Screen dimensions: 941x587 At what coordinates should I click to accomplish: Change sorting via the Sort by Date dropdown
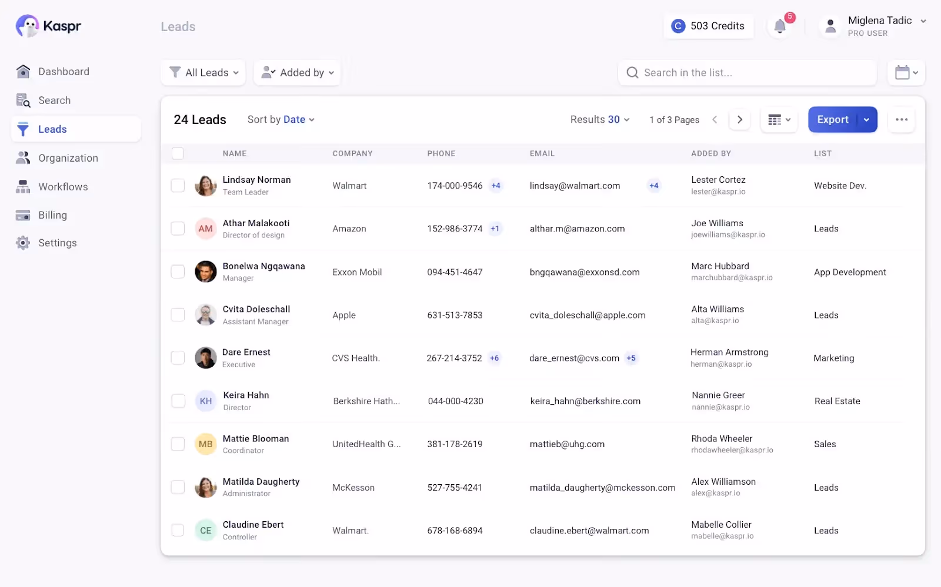(x=281, y=119)
